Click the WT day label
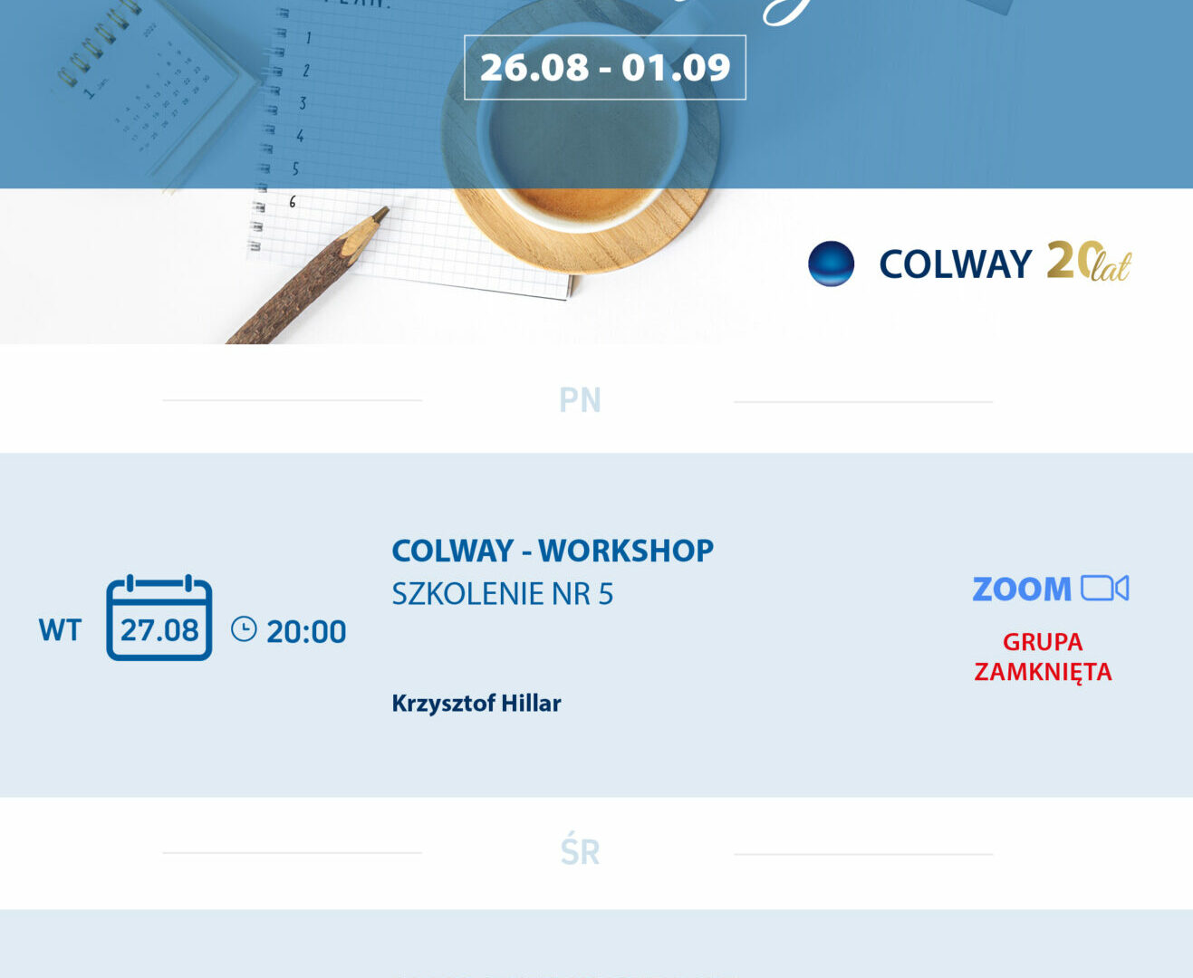This screenshot has height=978, width=1193. 60,630
